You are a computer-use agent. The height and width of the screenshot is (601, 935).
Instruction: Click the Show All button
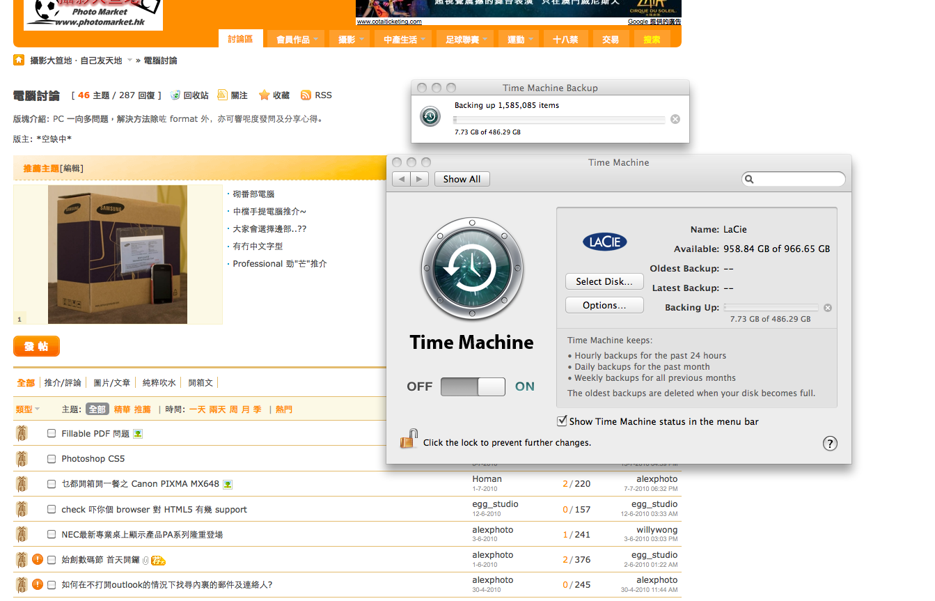pyautogui.click(x=462, y=179)
